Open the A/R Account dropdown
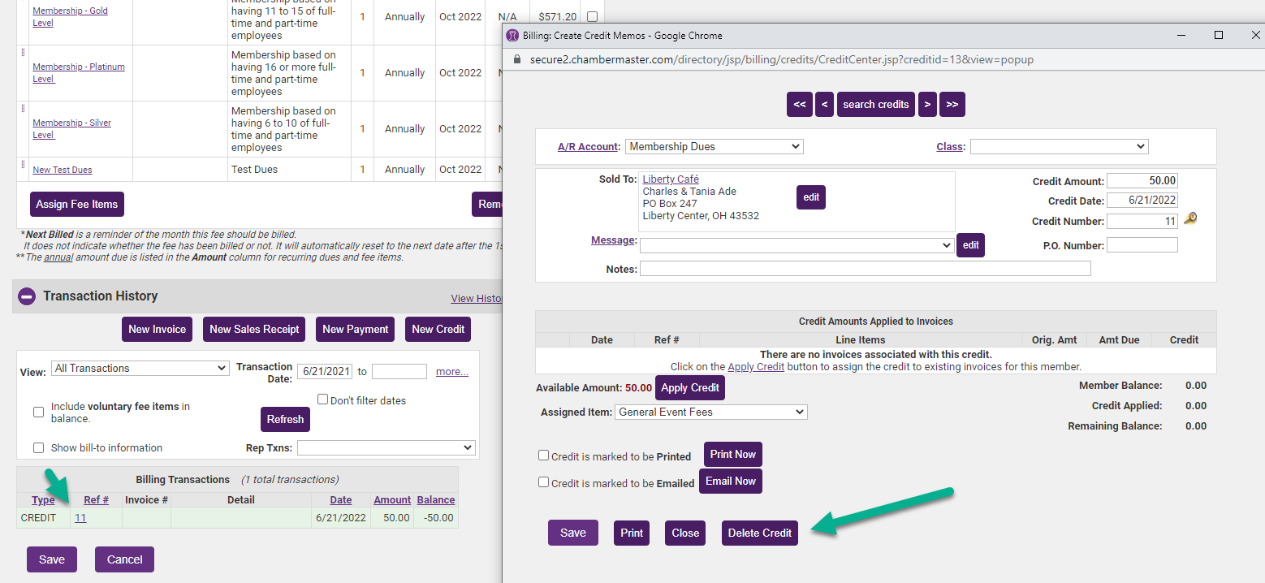 pos(714,147)
